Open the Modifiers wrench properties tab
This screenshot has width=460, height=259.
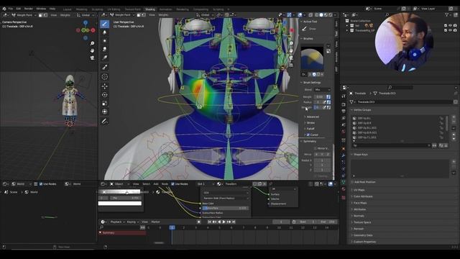pos(344,155)
